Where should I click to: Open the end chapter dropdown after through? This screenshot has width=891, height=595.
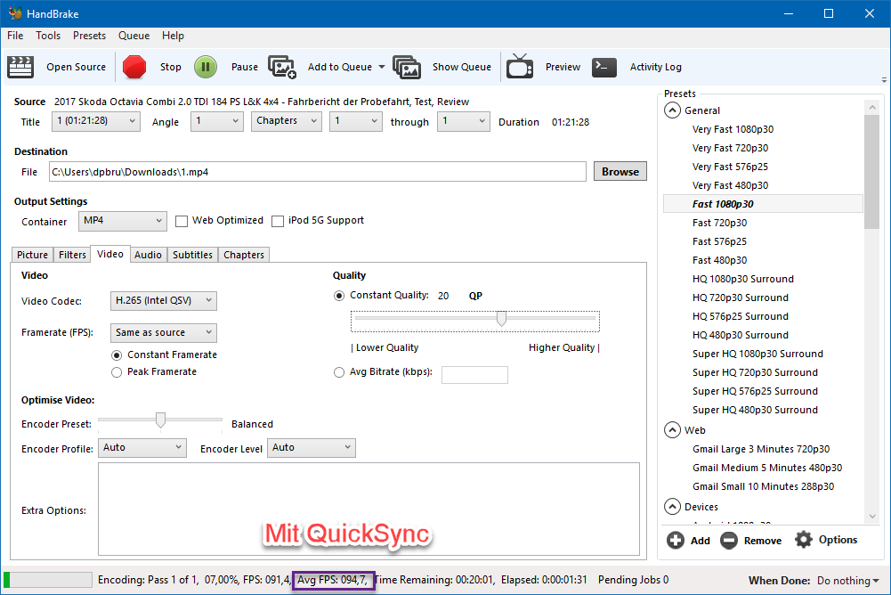tap(463, 121)
